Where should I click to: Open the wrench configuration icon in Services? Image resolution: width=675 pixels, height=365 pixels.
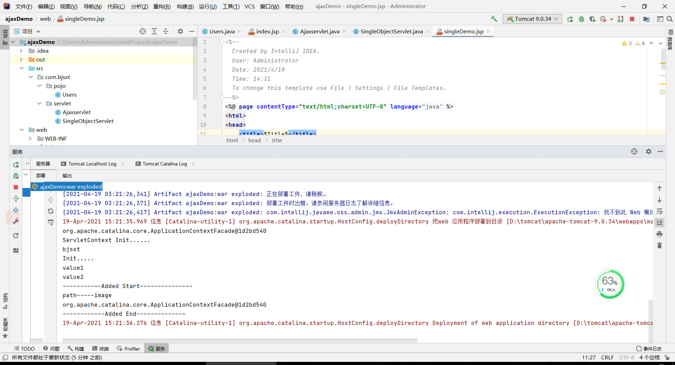(x=16, y=221)
